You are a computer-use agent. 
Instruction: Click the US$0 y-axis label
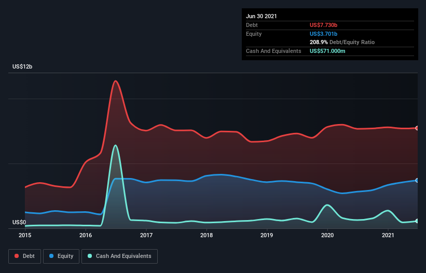[19, 222]
